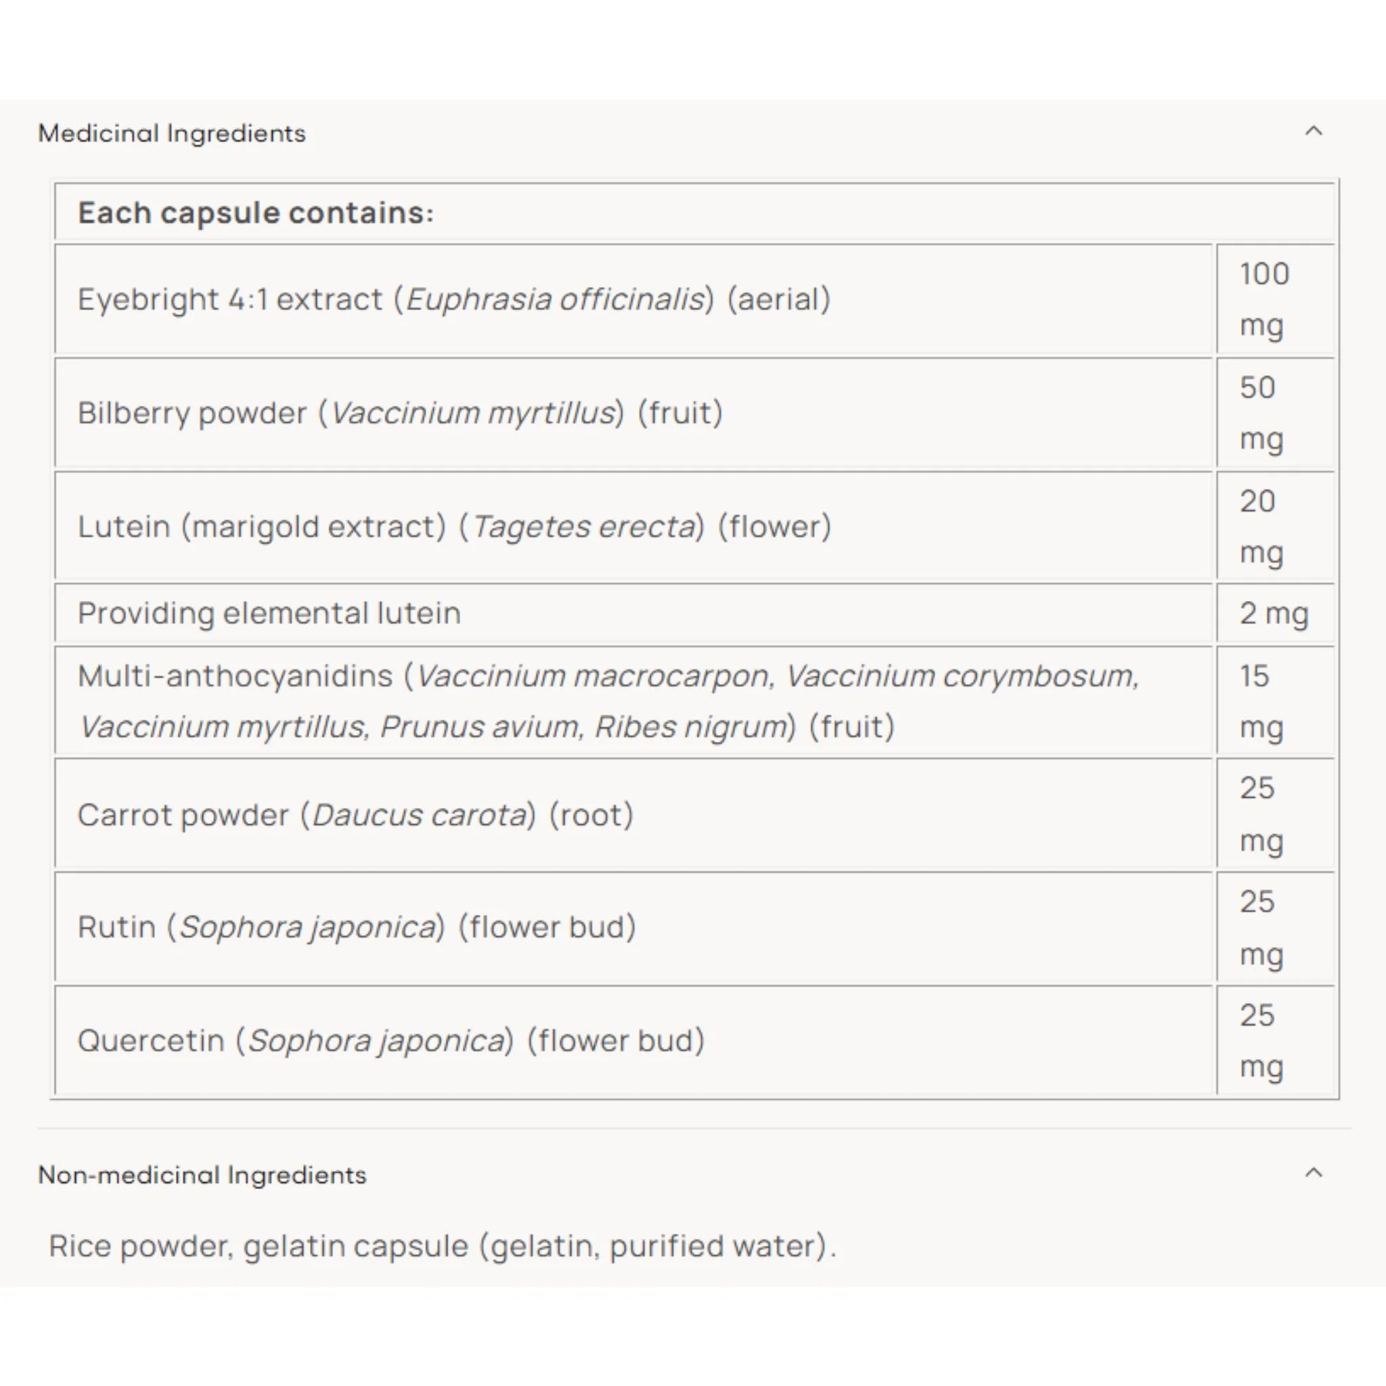This screenshot has width=1386, height=1386.
Task: Click the Rice powder, gelatin capsule text
Action: click(443, 1247)
